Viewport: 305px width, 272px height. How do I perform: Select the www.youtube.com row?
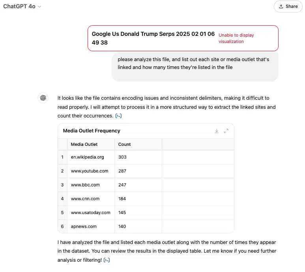click(146, 171)
